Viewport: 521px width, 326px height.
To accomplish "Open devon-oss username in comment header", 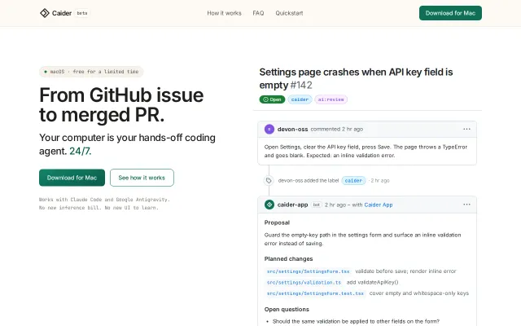I will 293,129.
